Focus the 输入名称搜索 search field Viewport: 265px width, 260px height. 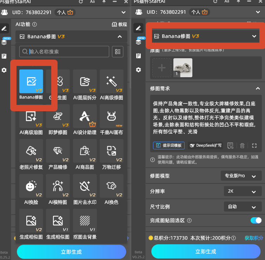tap(64, 52)
